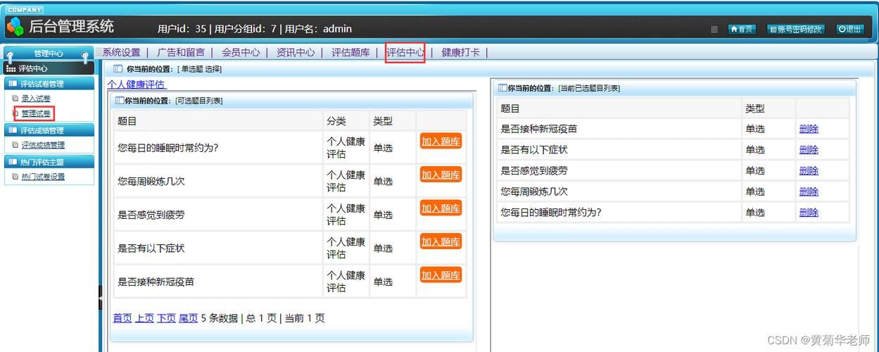Add 您每周锻炼几次 via 加入题库

[441, 175]
